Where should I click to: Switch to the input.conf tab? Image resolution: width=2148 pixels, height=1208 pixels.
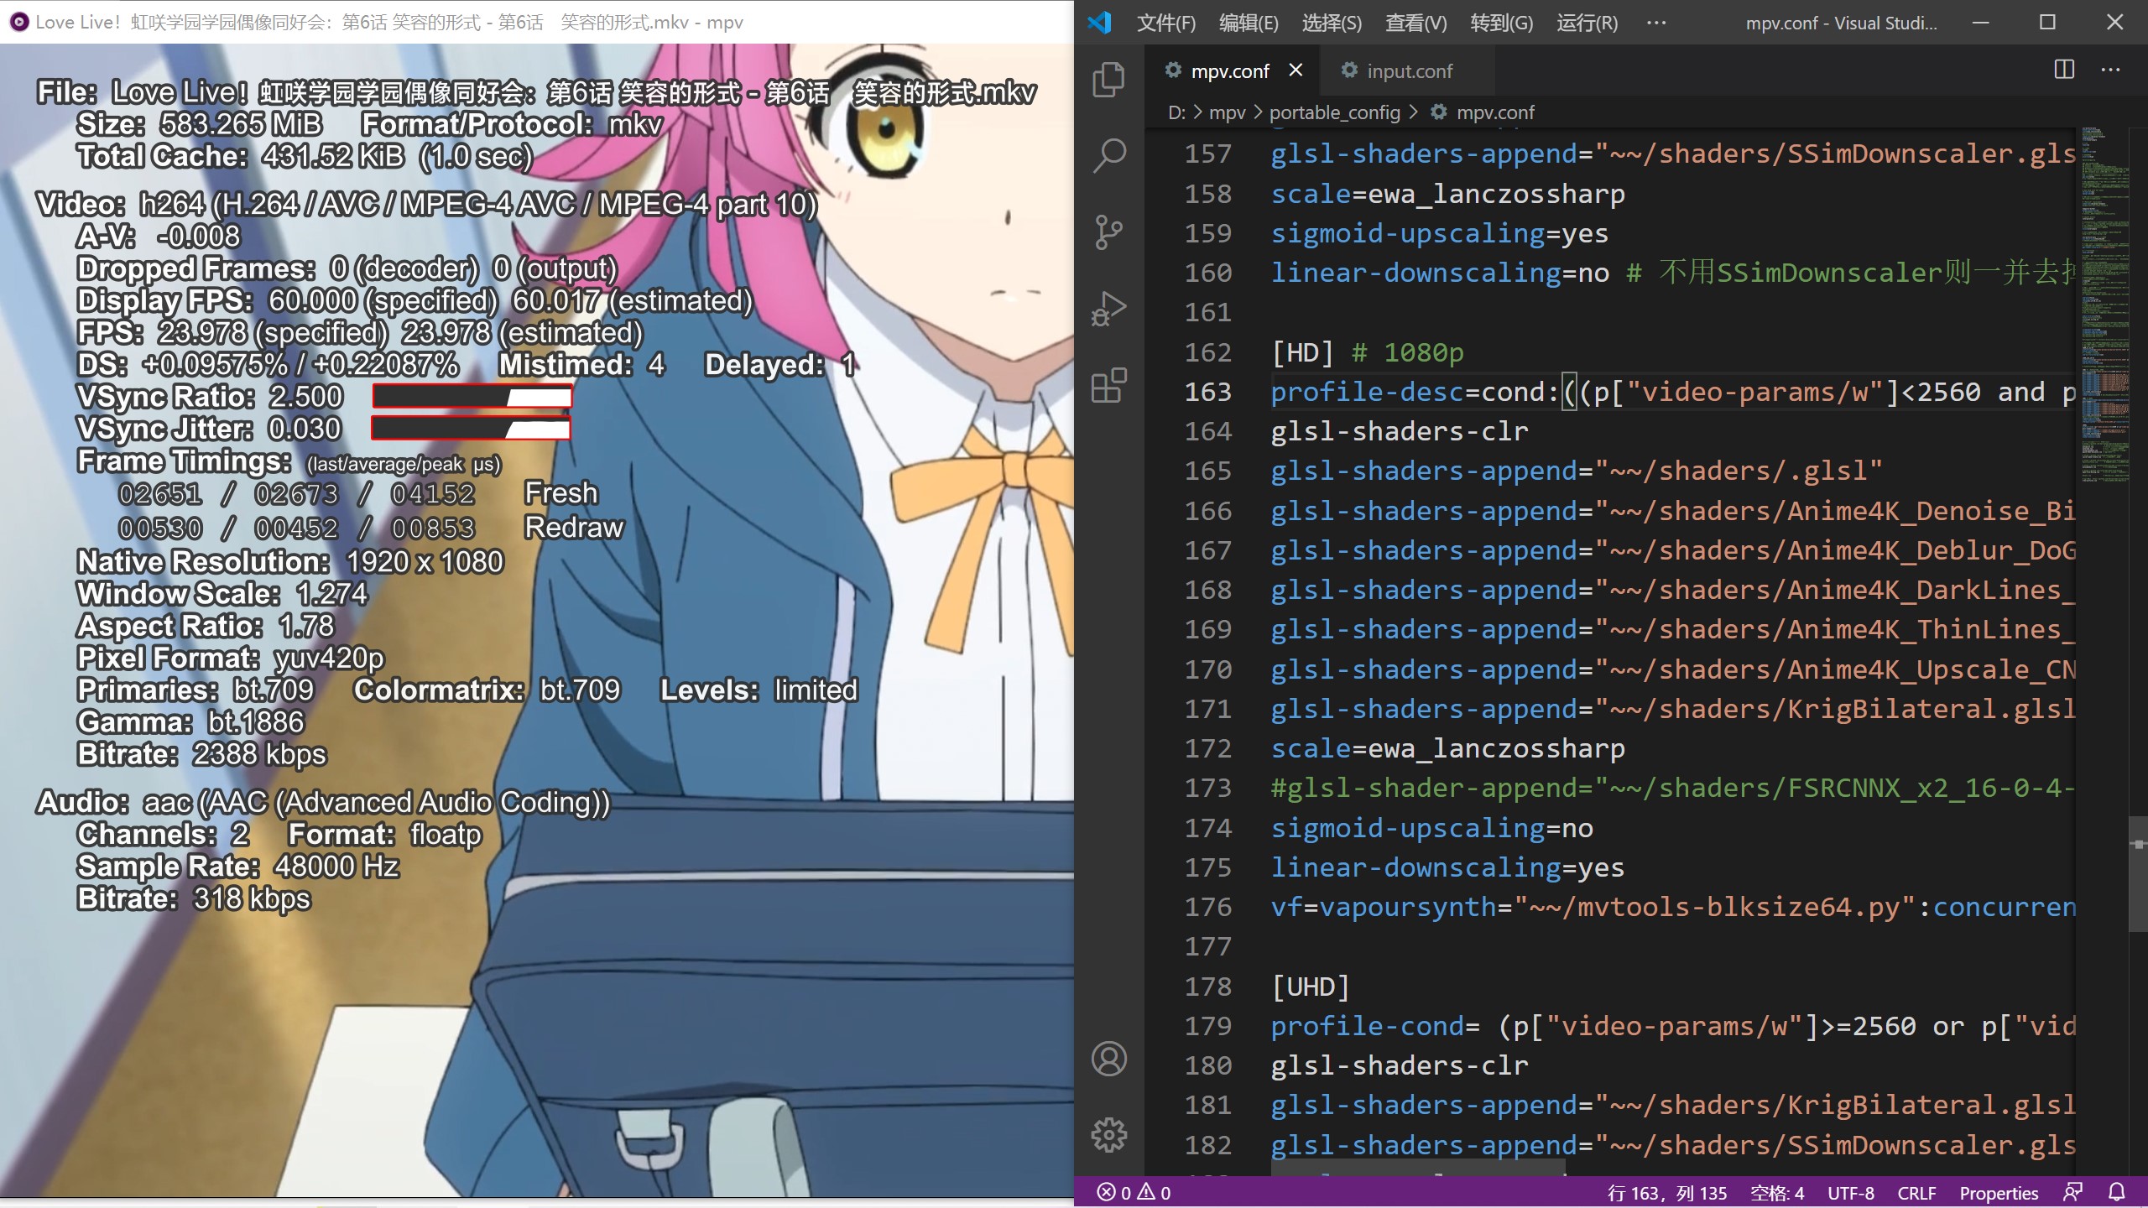pos(1409,71)
